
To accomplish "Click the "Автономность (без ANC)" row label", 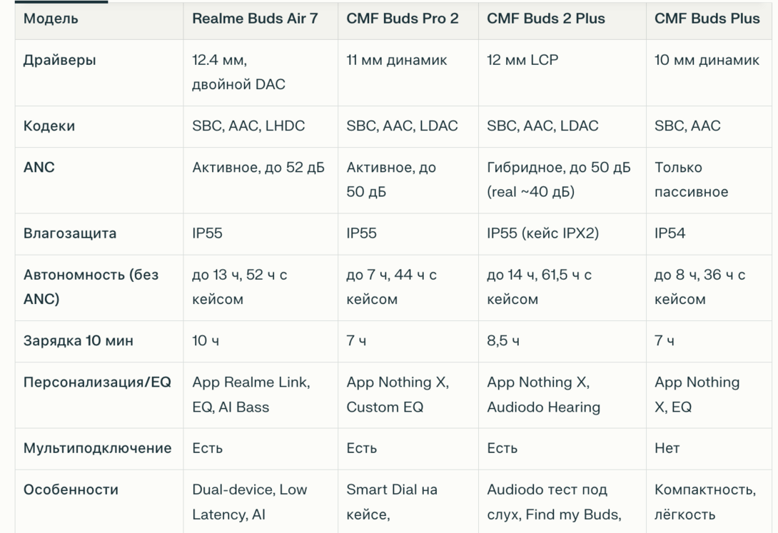I will pos(91,287).
